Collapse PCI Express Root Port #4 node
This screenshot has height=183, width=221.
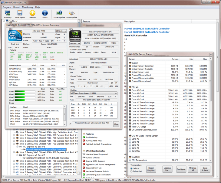tap(14, 144)
